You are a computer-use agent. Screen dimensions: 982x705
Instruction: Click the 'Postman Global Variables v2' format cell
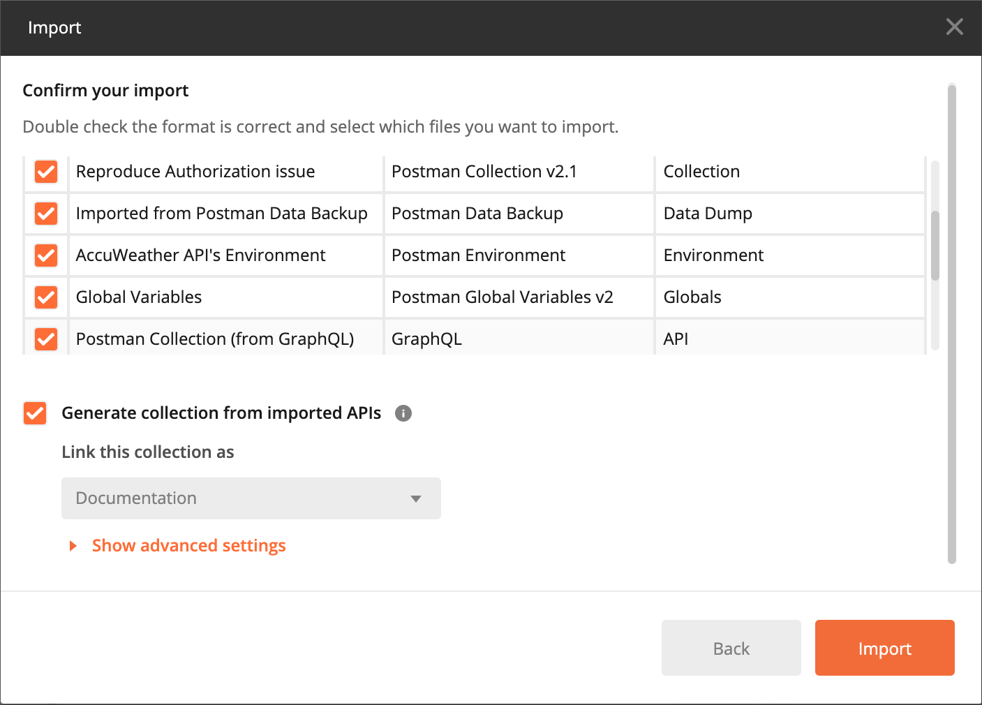[519, 297]
